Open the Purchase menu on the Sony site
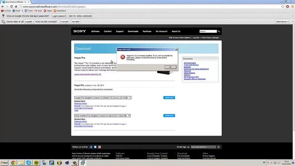This screenshot has height=166, width=295. click(x=147, y=31)
